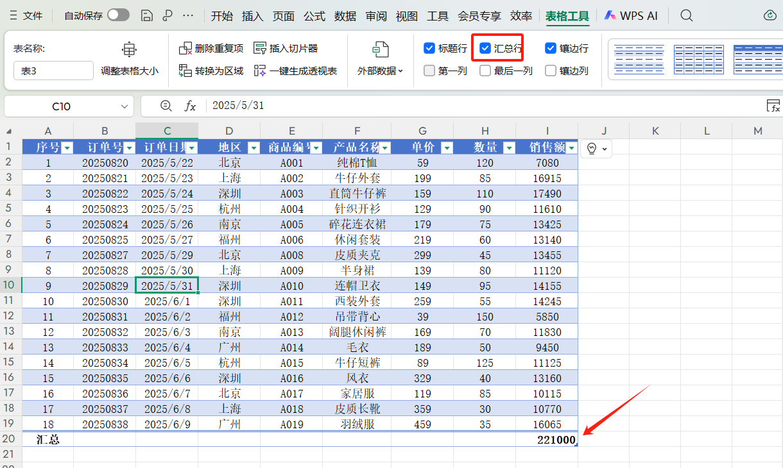Switch to the 数据 ribbon tab
The width and height of the screenshot is (783, 468).
click(x=345, y=15)
